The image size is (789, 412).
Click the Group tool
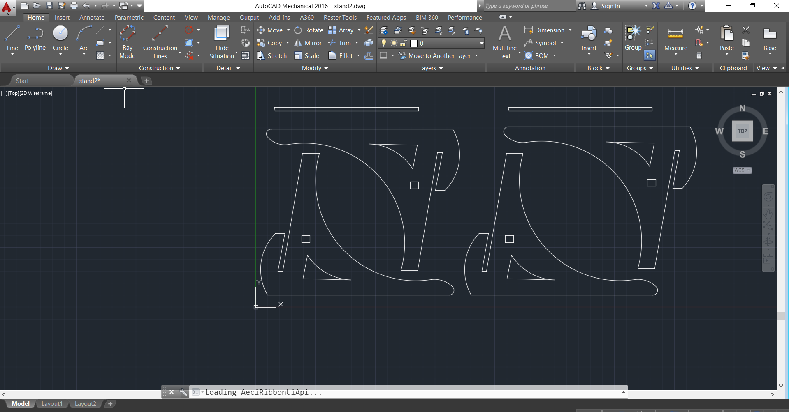[x=633, y=38]
